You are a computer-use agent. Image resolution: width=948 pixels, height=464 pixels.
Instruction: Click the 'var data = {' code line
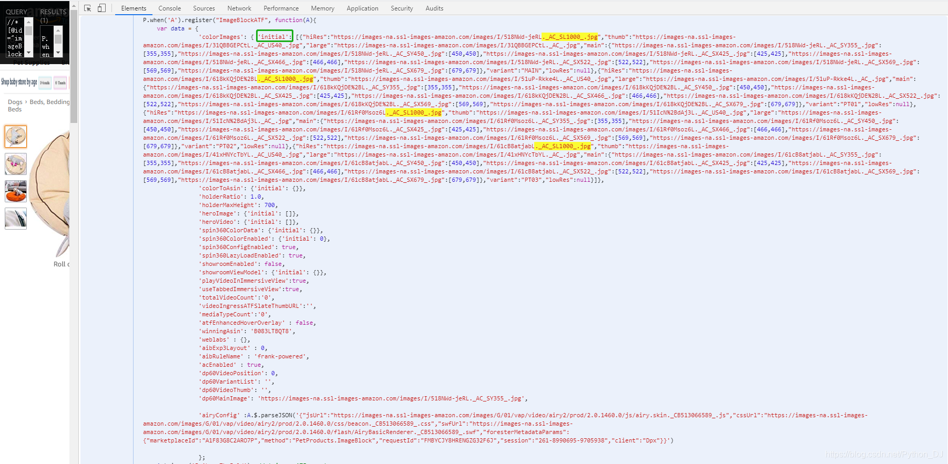(x=178, y=28)
